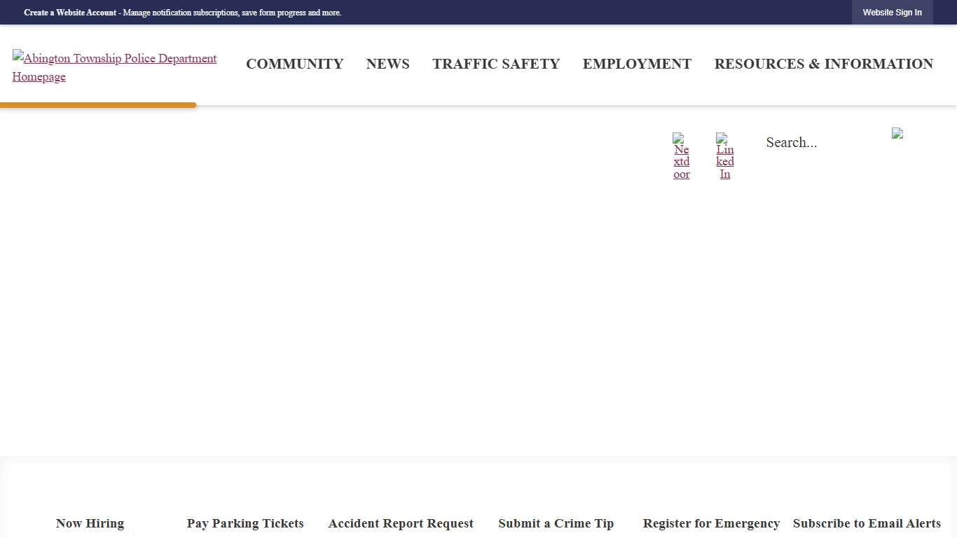Select the Now Hiring quick link
957x538 pixels.
(90, 523)
